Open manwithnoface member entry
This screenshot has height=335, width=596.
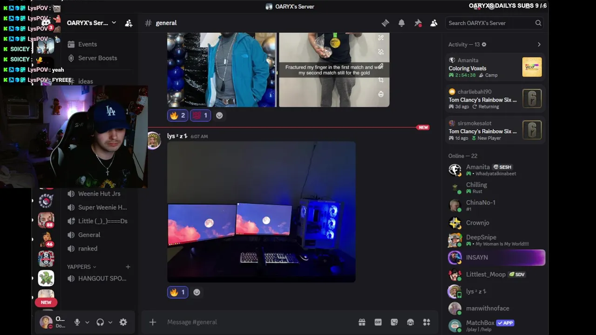coord(496,308)
